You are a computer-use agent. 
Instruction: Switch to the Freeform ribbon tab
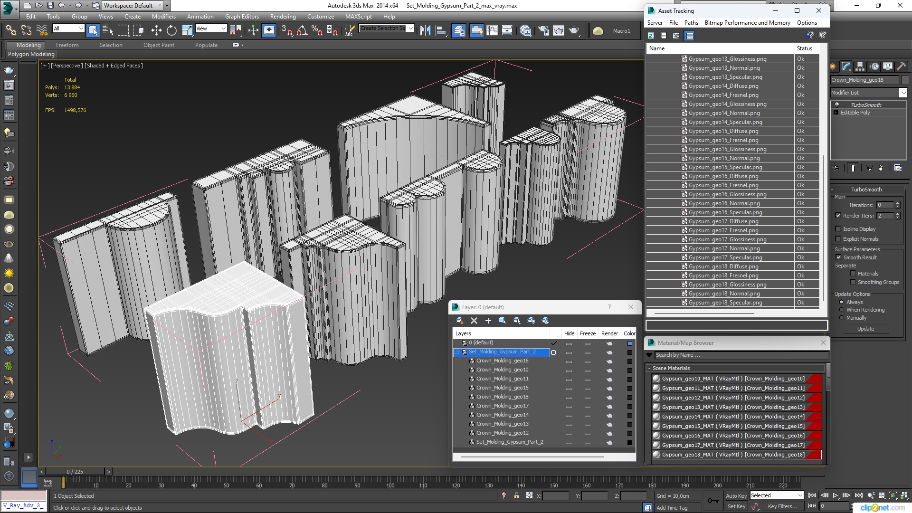pos(67,45)
